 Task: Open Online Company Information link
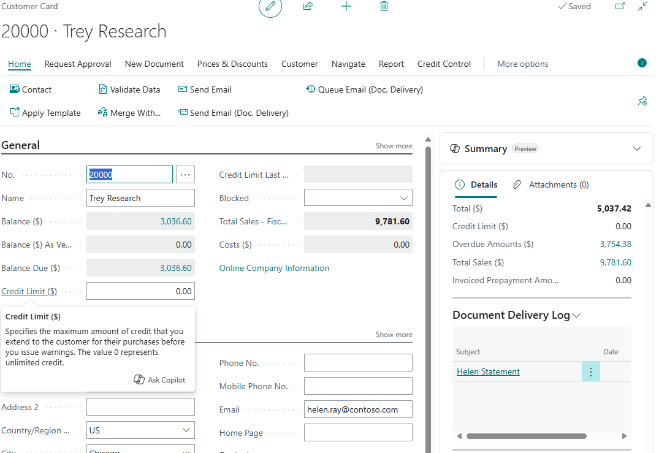point(274,268)
